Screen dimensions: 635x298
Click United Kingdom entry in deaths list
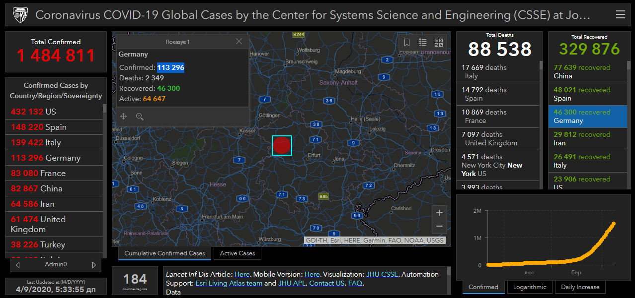(498, 139)
